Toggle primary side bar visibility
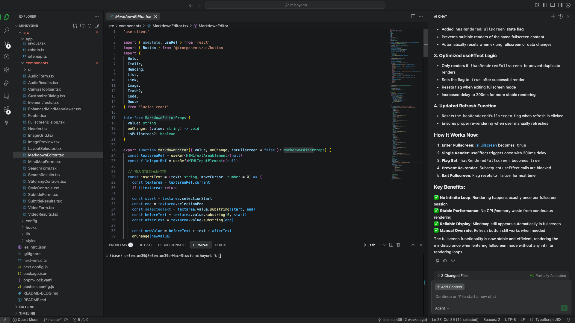Viewport: 575px width, 323px height. click(545, 5)
